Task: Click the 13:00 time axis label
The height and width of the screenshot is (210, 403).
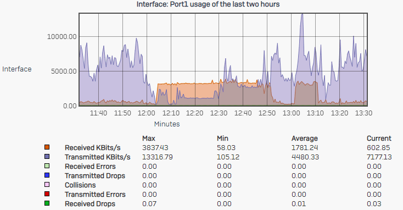Action: (x=291, y=113)
